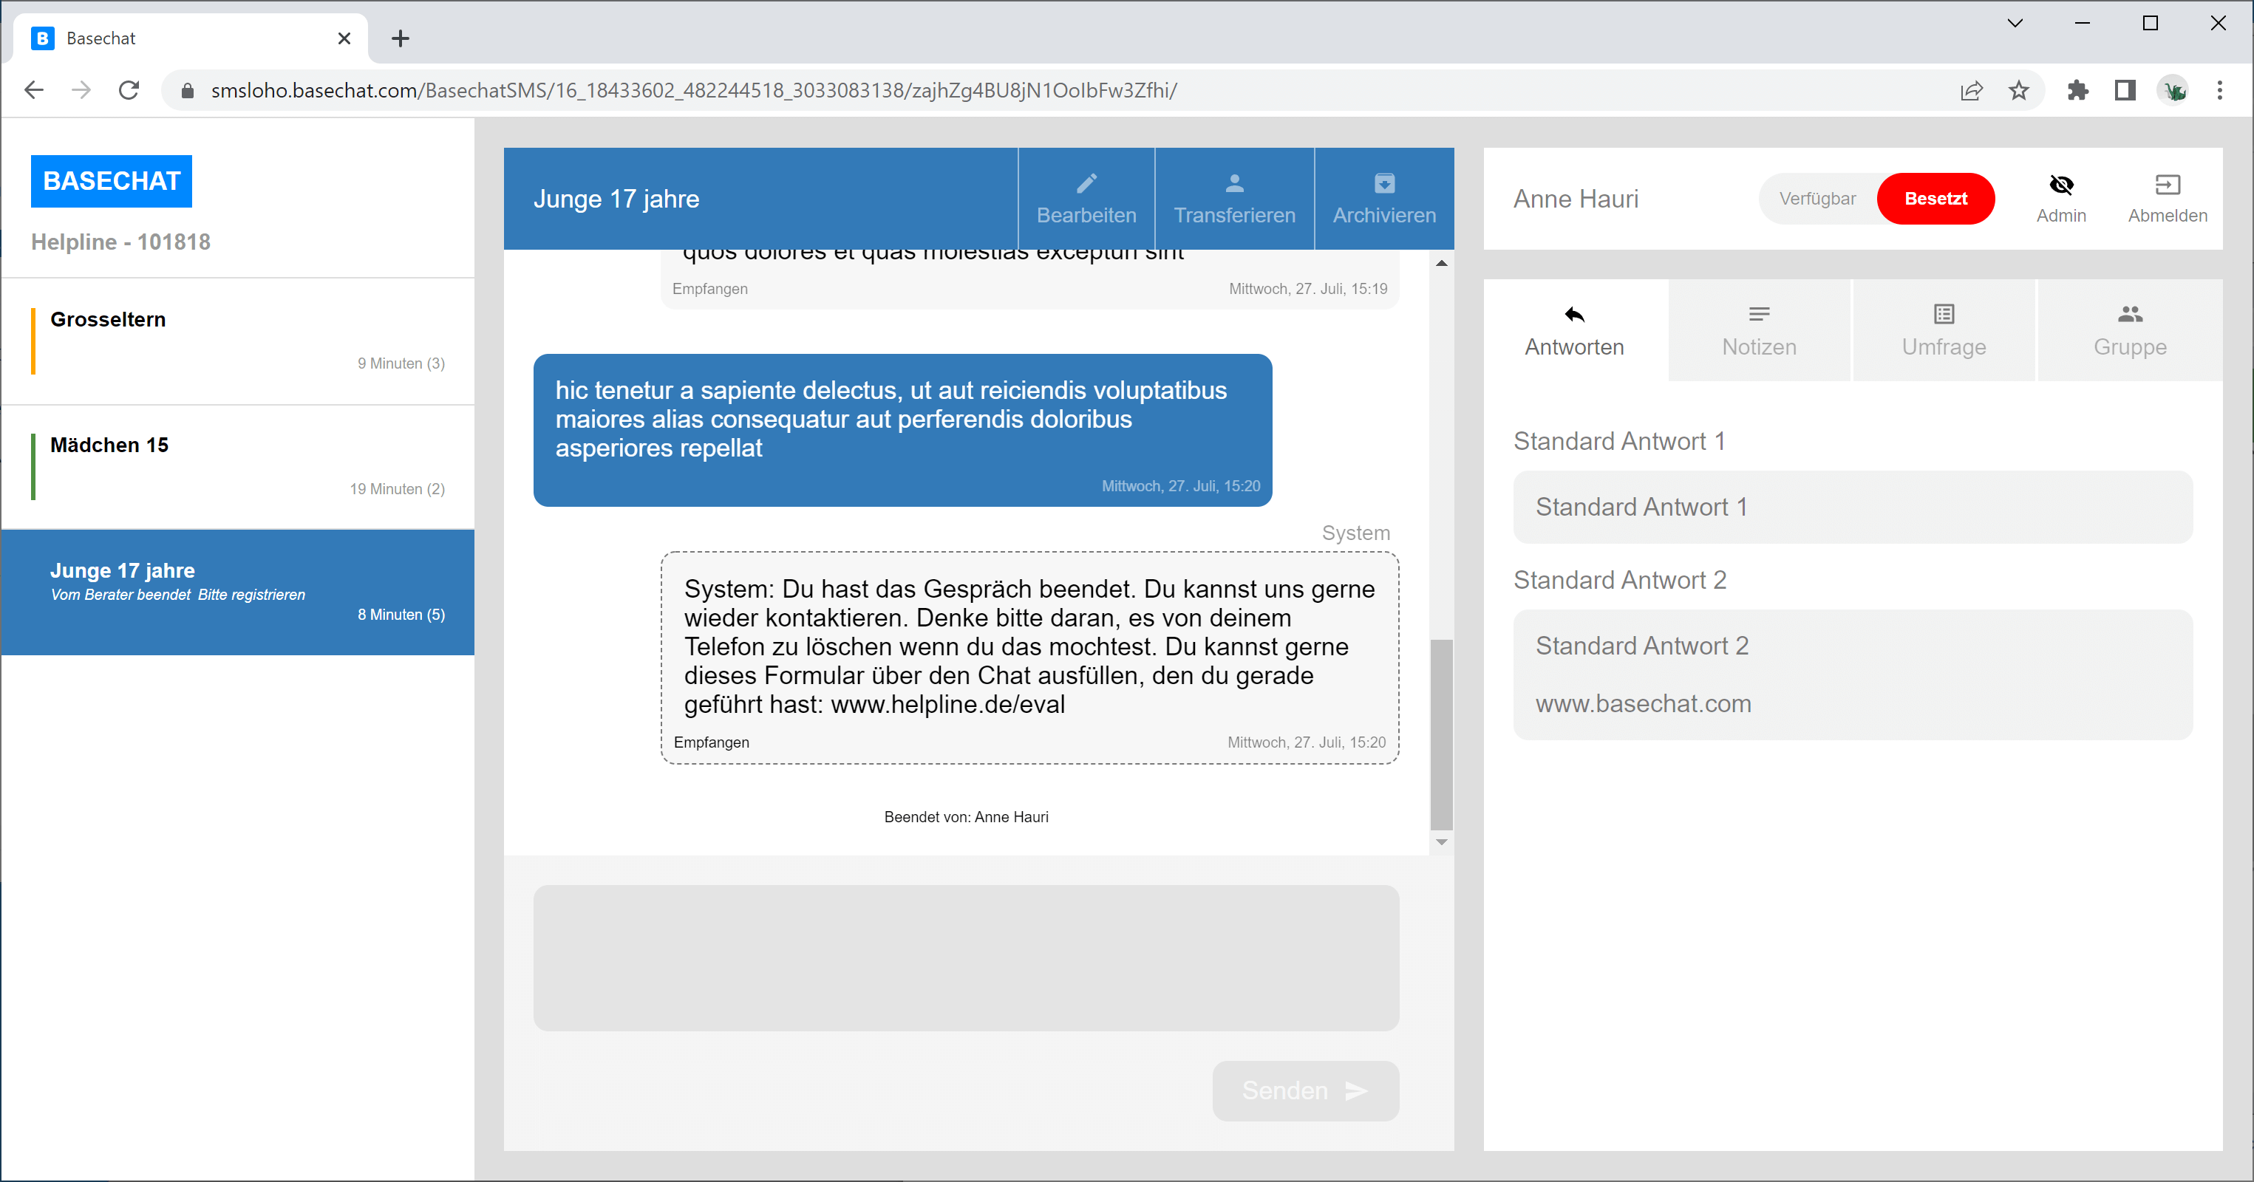Open Chrome three-dot menu

click(x=2219, y=90)
